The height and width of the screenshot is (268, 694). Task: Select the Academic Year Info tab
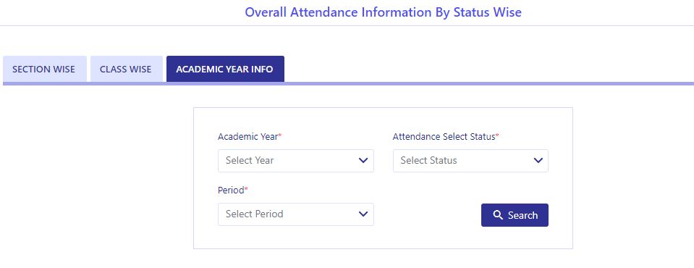[225, 69]
